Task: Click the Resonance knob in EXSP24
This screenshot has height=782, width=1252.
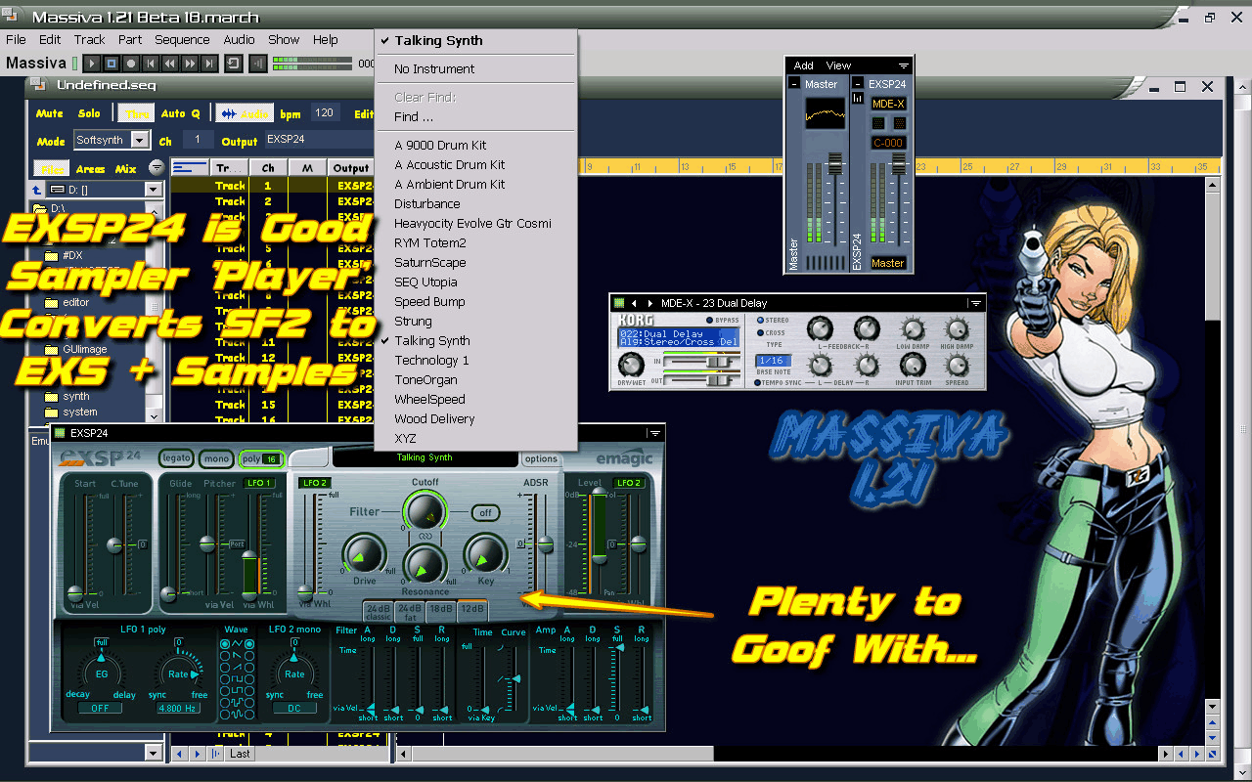Action: (x=425, y=566)
